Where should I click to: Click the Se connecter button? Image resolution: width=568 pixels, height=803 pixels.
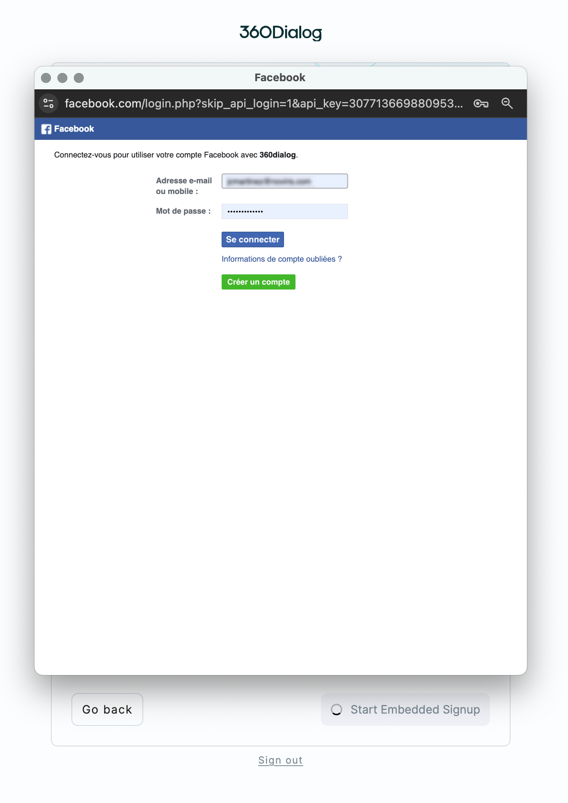pyautogui.click(x=253, y=240)
